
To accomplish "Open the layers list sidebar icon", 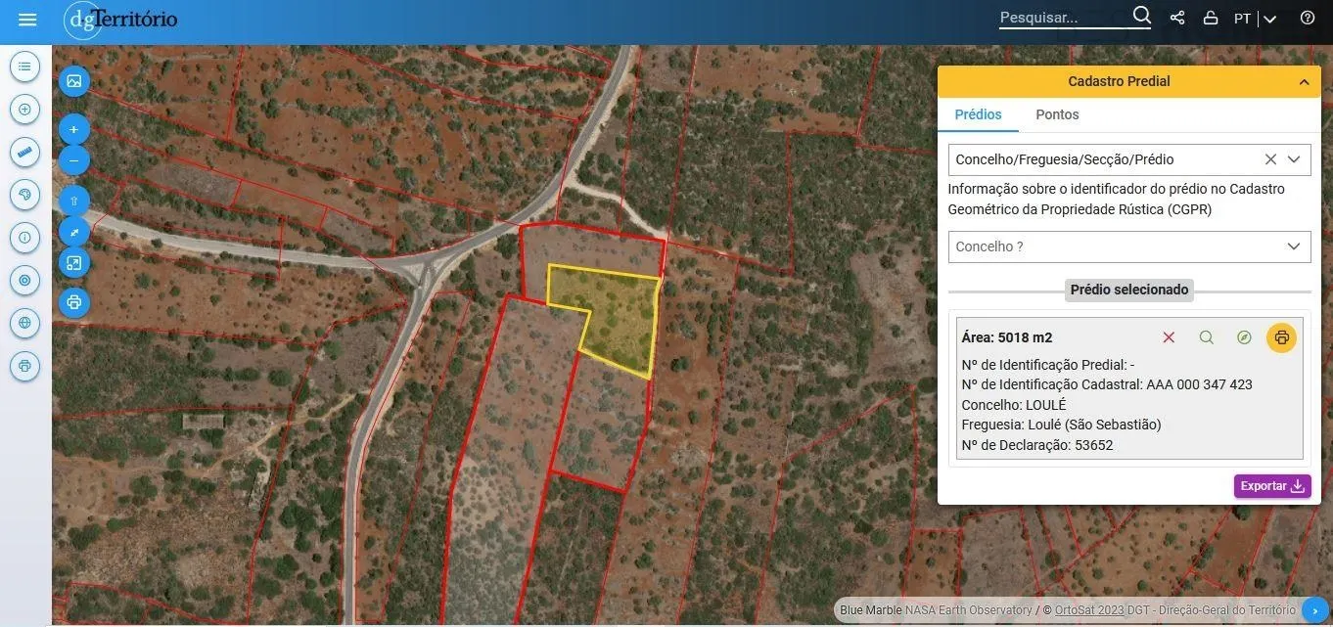I will [24, 67].
